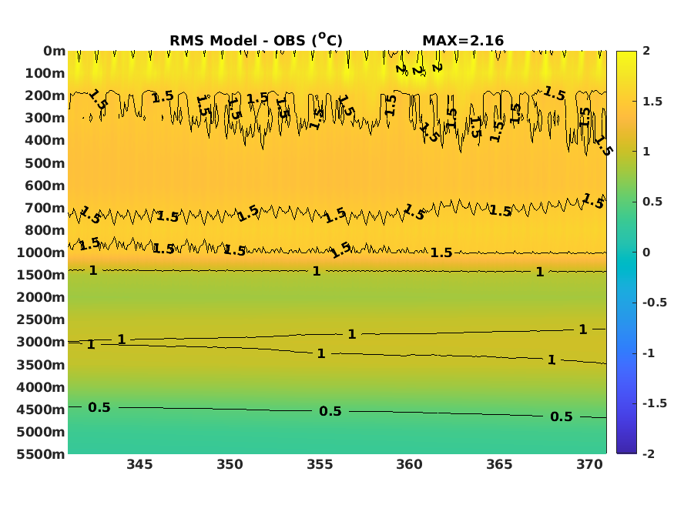
Task: Click the '1' contour label nearest the 3000m tick label
Action: (x=91, y=344)
